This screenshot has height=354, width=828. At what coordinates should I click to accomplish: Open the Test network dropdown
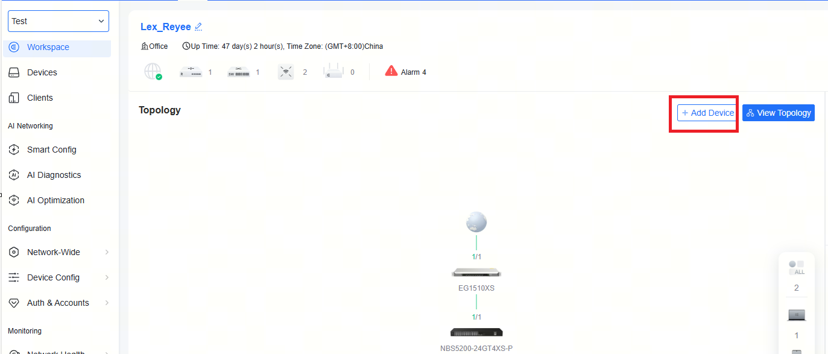(x=58, y=21)
